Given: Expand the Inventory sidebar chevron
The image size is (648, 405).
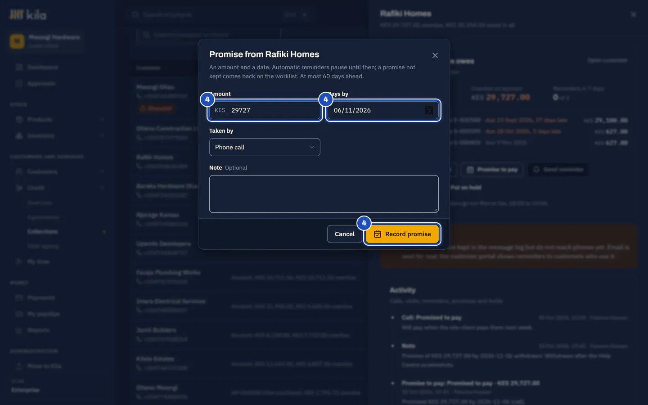Looking at the screenshot, I should click(102, 136).
